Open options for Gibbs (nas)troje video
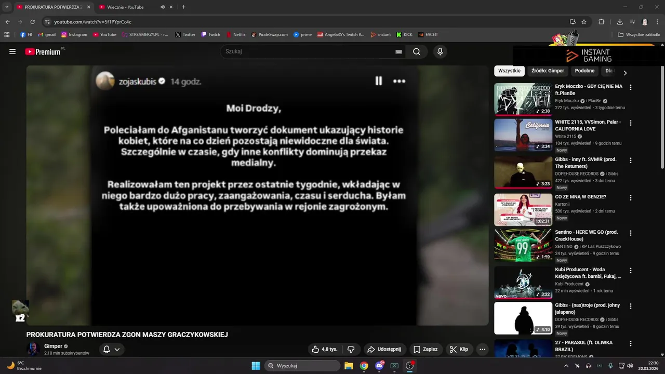665x374 pixels. [x=631, y=306]
